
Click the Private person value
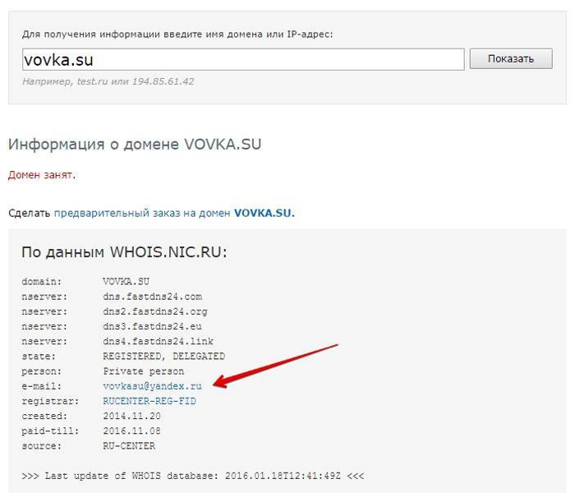point(144,371)
